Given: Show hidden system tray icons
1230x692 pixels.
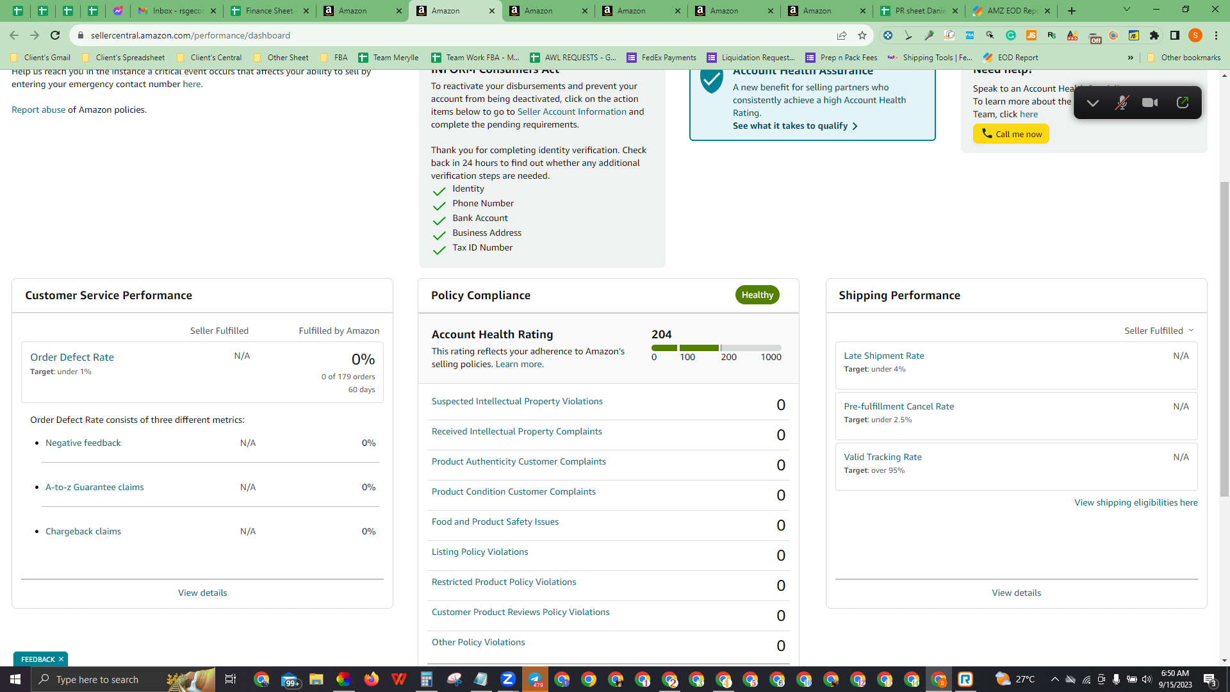Looking at the screenshot, I should pos(1054,679).
